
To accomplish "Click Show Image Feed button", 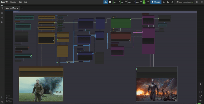I will click(185, 2).
